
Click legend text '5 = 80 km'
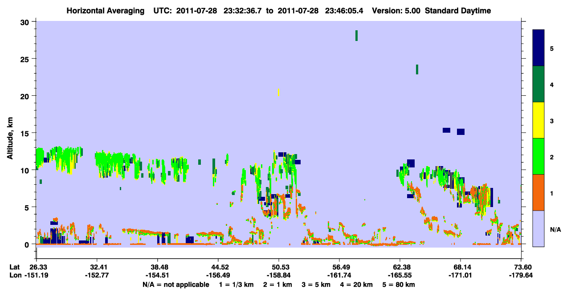coord(399,284)
